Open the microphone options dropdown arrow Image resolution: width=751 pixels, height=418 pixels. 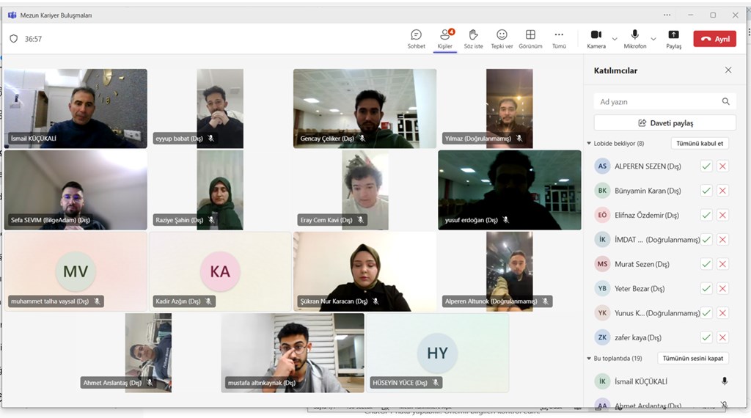point(653,39)
